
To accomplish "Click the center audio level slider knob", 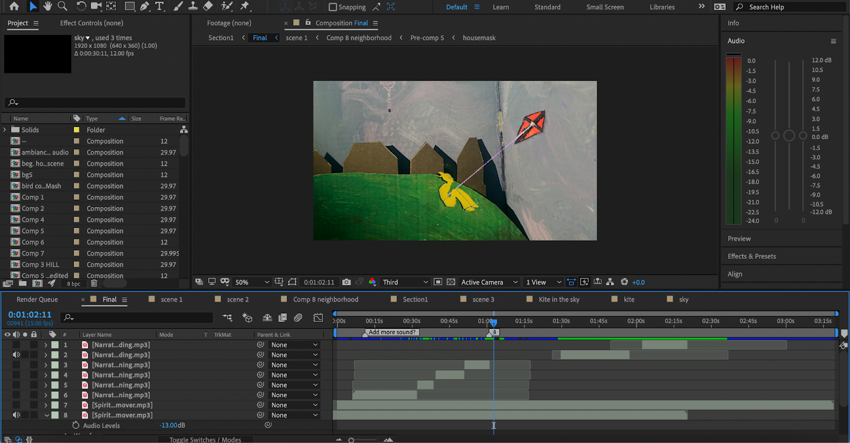I will point(789,135).
